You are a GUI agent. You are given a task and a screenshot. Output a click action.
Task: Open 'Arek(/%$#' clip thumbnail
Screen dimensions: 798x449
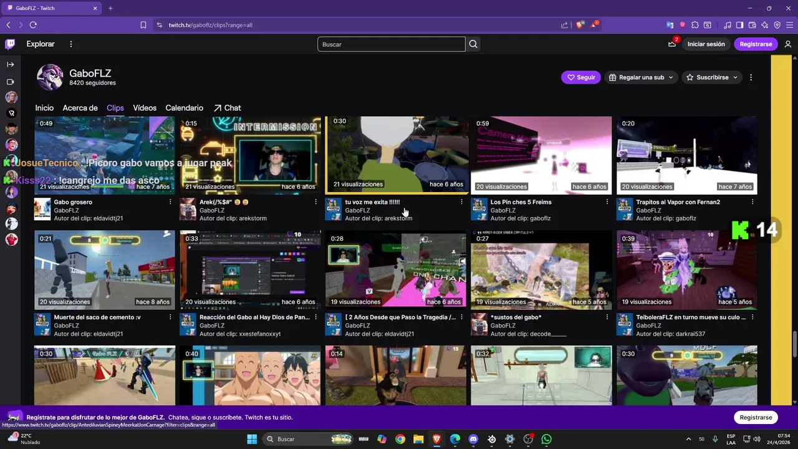[251, 155]
